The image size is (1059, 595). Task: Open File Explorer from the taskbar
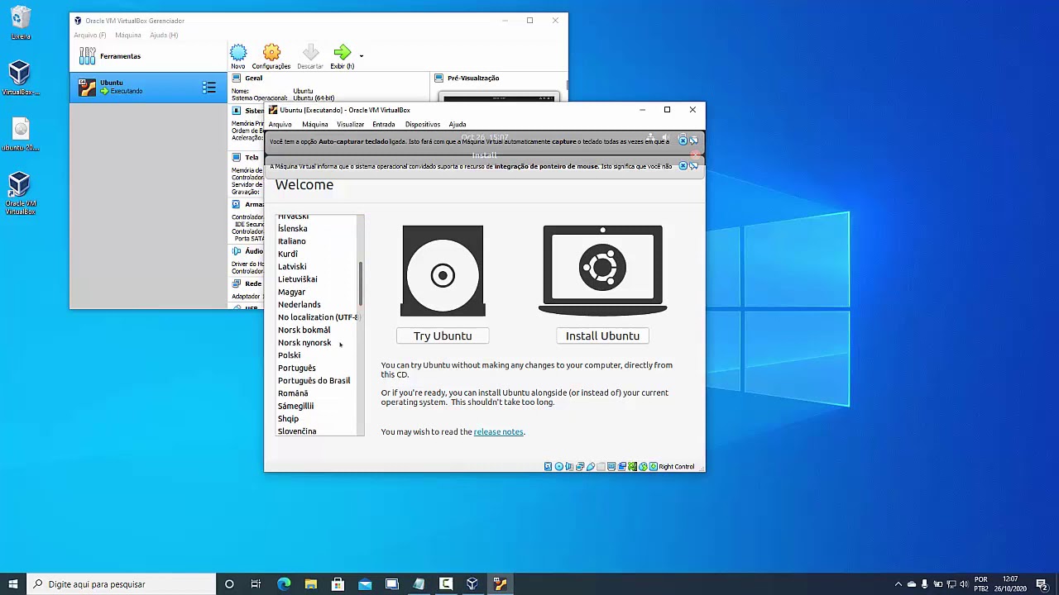click(x=310, y=584)
